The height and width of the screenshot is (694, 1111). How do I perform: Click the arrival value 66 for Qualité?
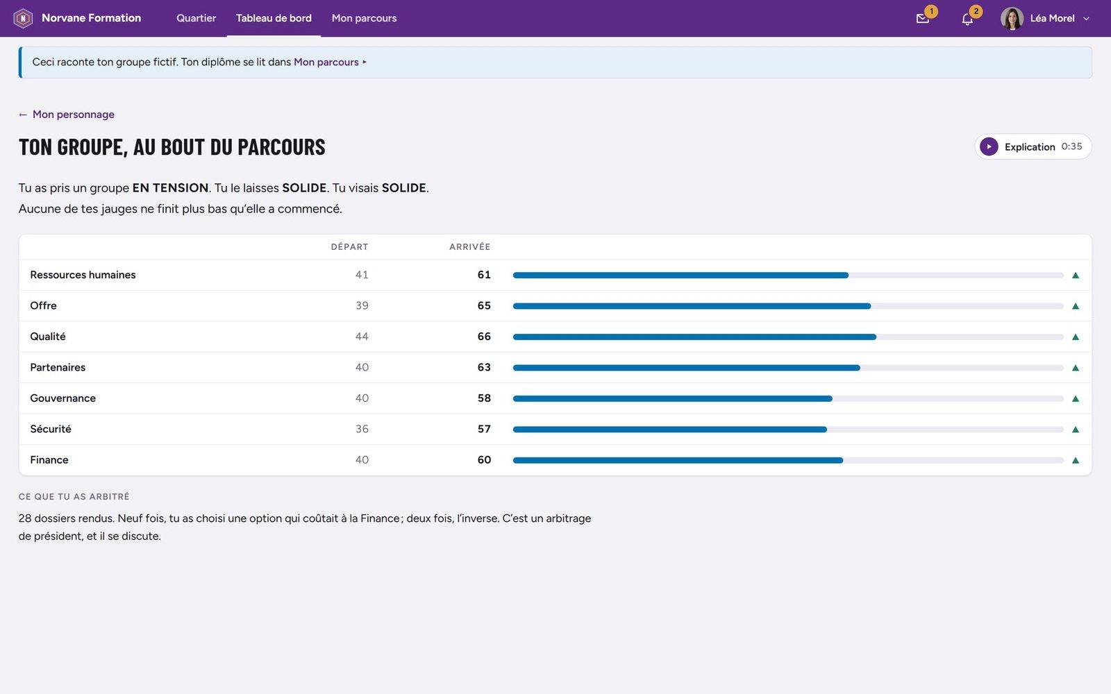pyautogui.click(x=484, y=337)
